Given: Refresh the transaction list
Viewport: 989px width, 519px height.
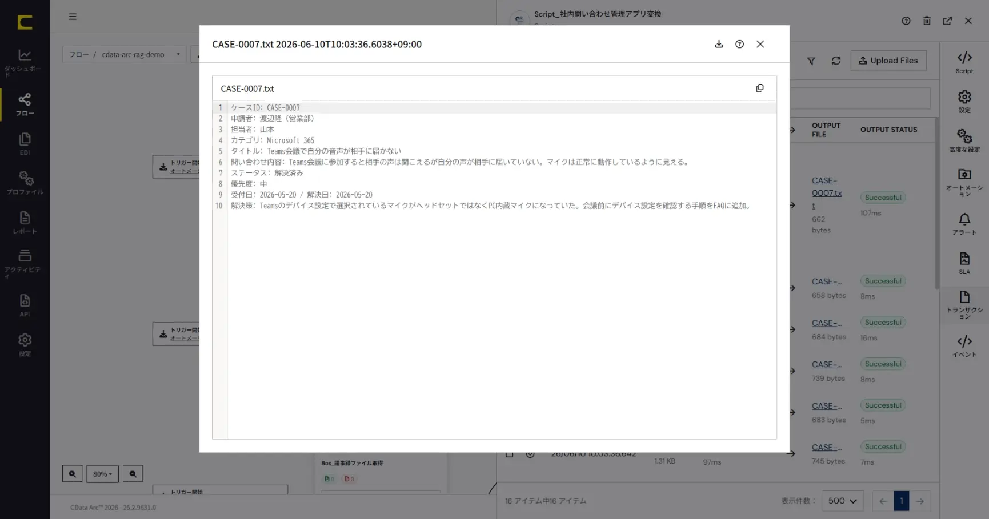Looking at the screenshot, I should tap(836, 61).
